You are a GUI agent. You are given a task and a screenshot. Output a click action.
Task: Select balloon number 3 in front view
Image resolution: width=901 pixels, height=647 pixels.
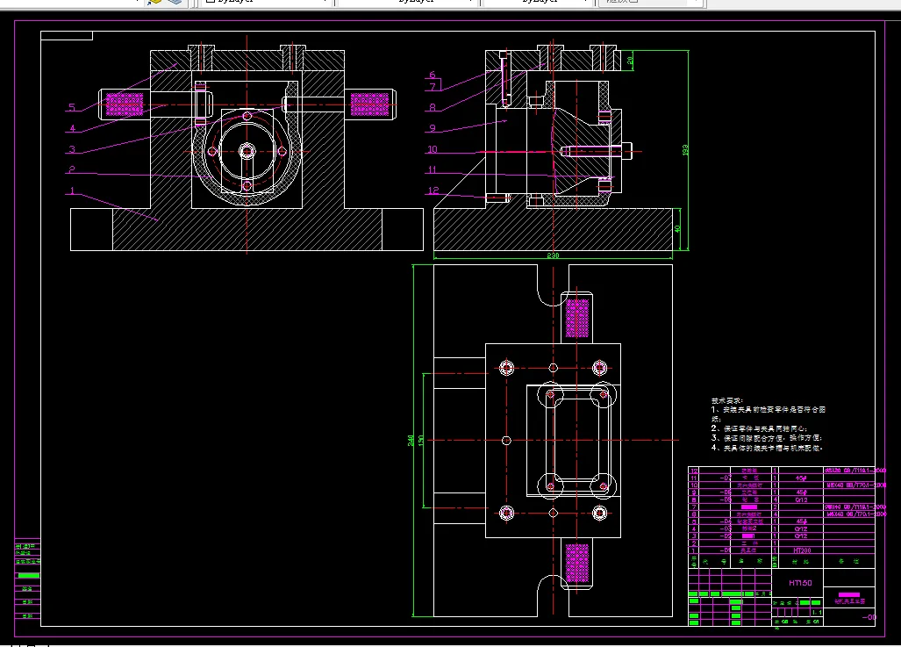click(x=72, y=149)
